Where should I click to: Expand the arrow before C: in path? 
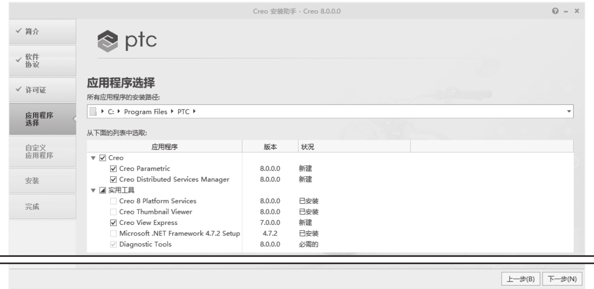(103, 111)
